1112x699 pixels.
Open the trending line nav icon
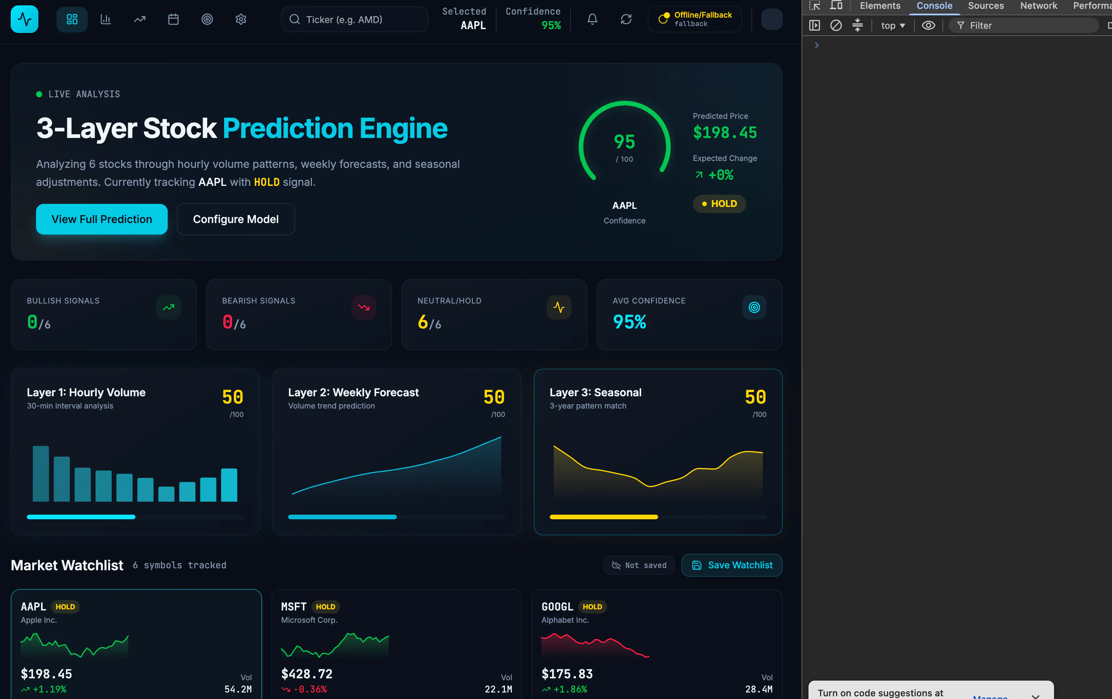point(139,19)
